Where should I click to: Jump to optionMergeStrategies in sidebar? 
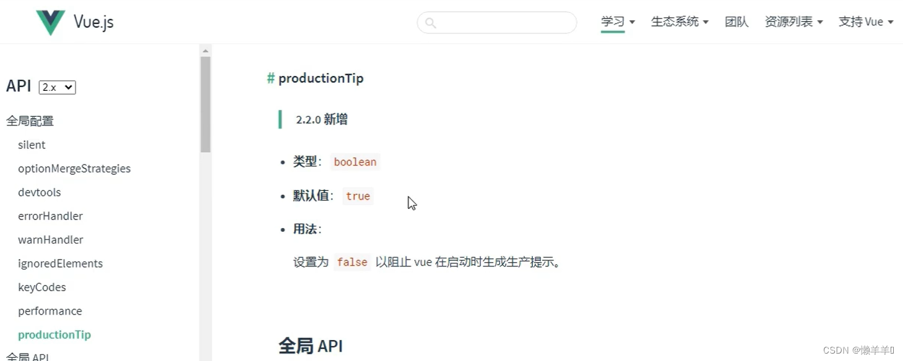coord(74,168)
